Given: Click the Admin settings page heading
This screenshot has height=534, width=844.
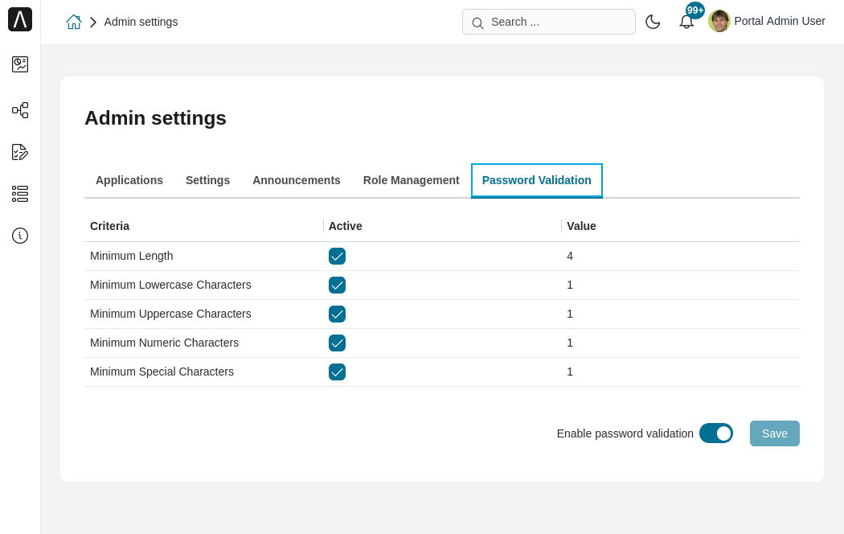Looking at the screenshot, I should point(156,118).
